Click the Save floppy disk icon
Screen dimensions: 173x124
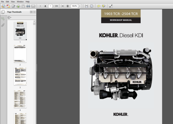pos(23,6)
